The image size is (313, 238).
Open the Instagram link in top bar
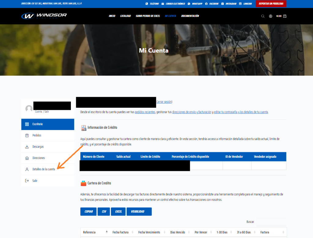228,4
